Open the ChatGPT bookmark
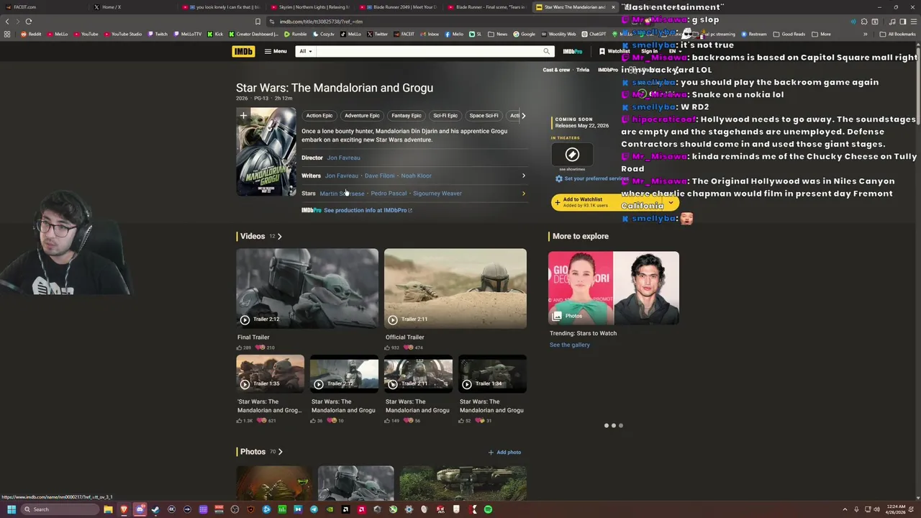 click(594, 34)
